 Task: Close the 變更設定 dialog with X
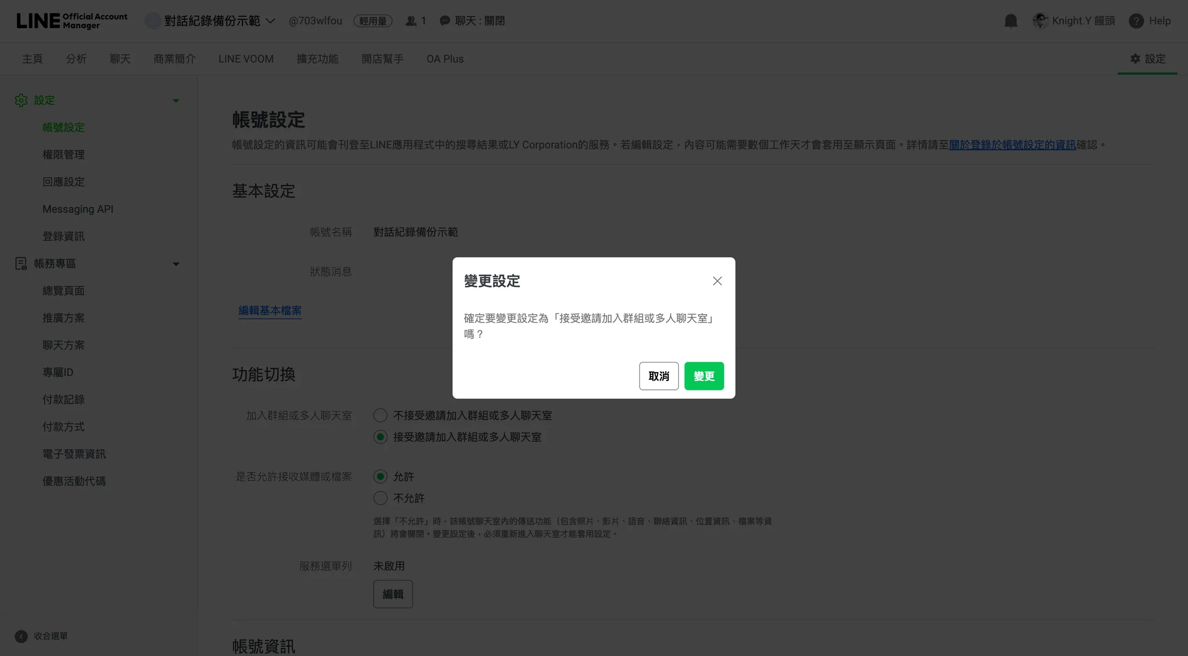(x=717, y=281)
